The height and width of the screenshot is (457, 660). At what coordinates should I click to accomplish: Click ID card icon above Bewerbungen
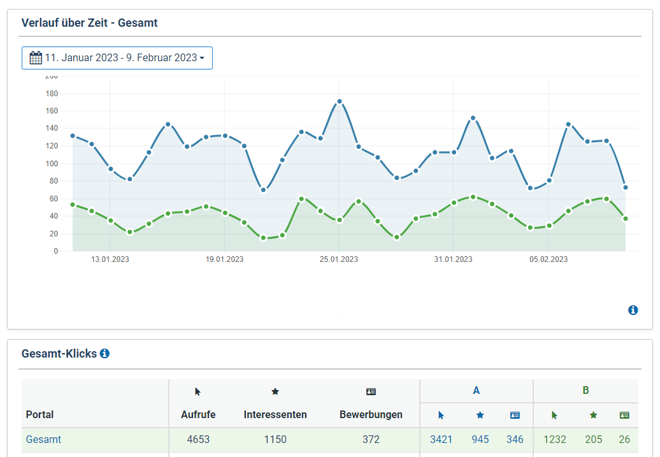click(x=371, y=392)
